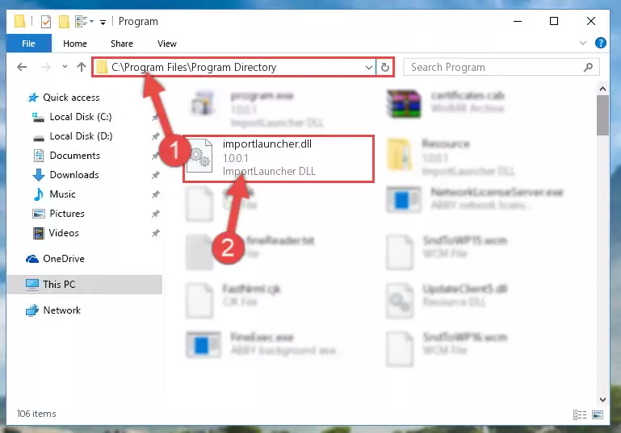The height and width of the screenshot is (433, 621).
Task: Switch to the Share ribbon tab
Action: [122, 44]
